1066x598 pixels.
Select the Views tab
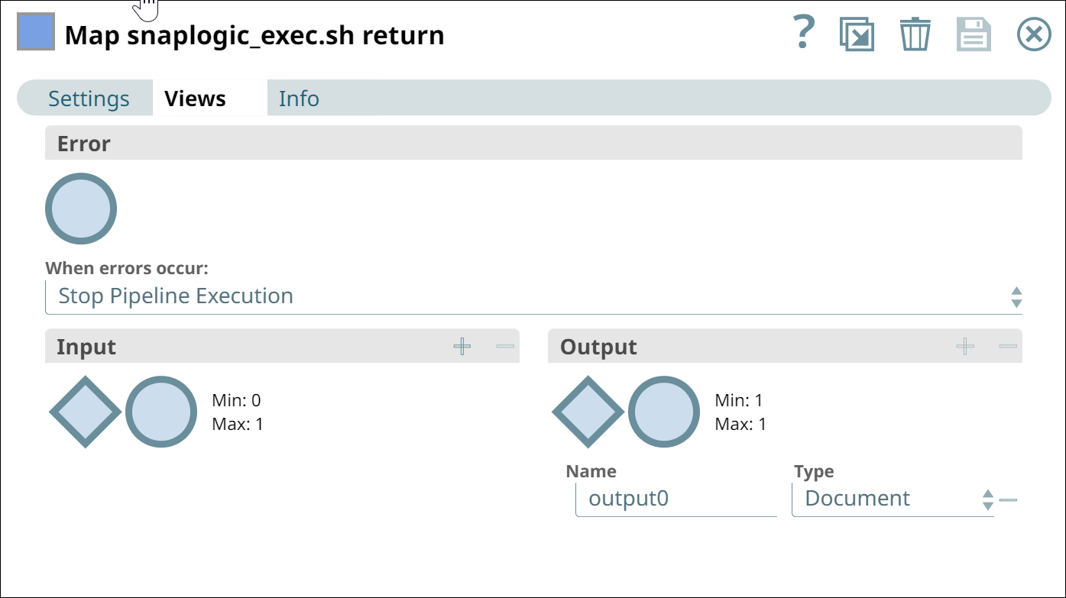click(x=196, y=99)
